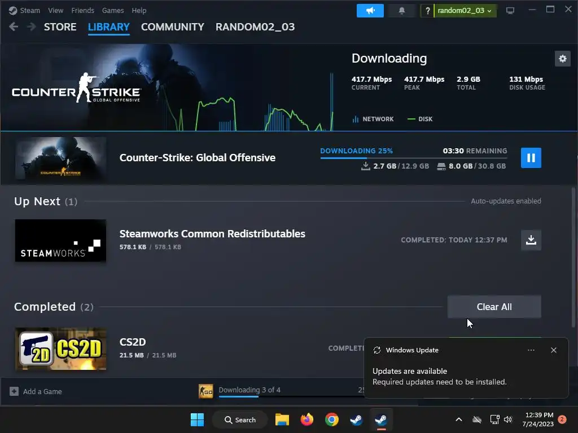Click Auto-updates enabled label
This screenshot has height=433, width=578.
click(x=506, y=201)
